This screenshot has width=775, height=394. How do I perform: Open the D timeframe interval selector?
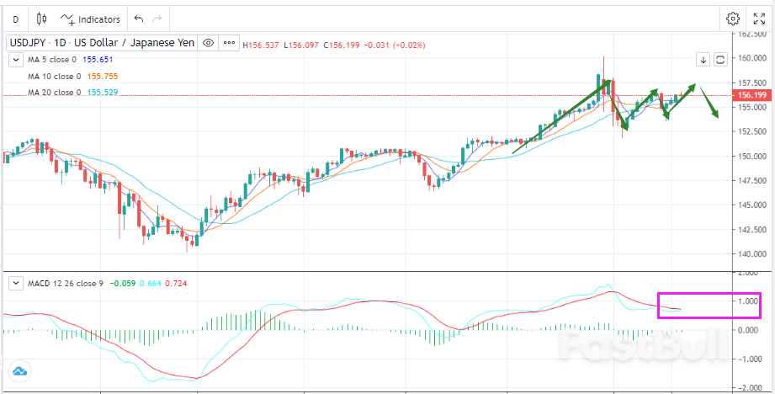pos(16,19)
